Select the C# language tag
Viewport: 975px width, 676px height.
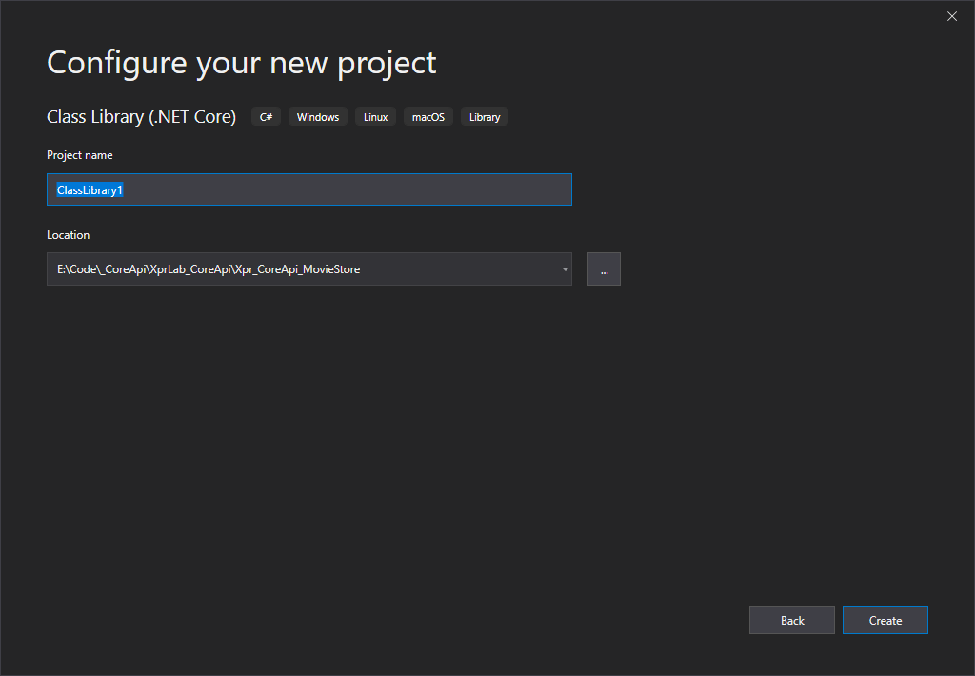pos(266,116)
